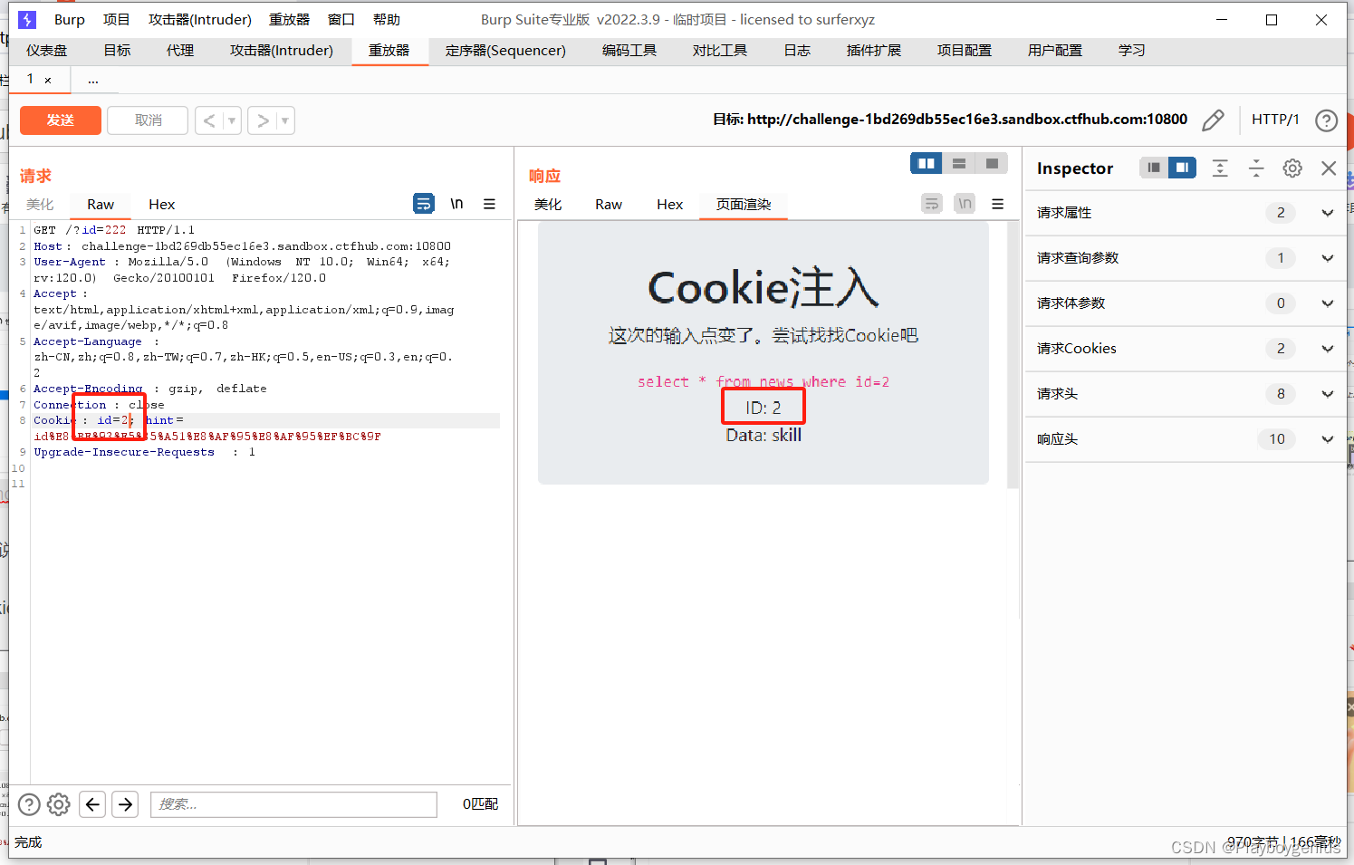Screen dimensions: 1354x865
Task: Toggle response \n characters display
Action: [965, 204]
